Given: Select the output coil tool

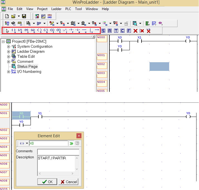Looking at the screenshot, I should coord(39,31).
